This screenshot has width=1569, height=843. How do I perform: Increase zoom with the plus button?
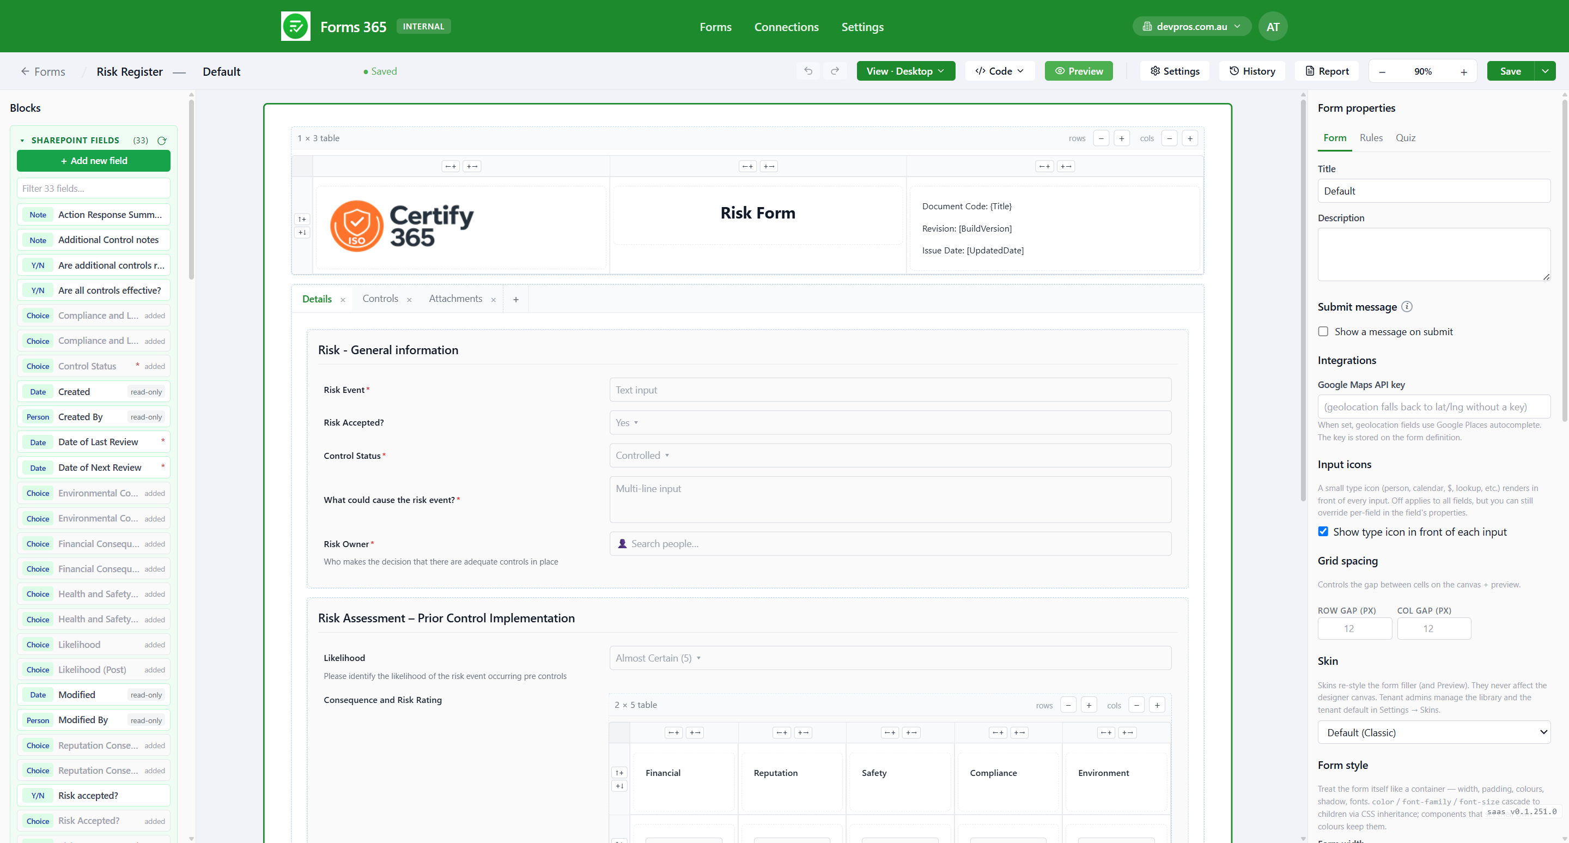pos(1464,71)
